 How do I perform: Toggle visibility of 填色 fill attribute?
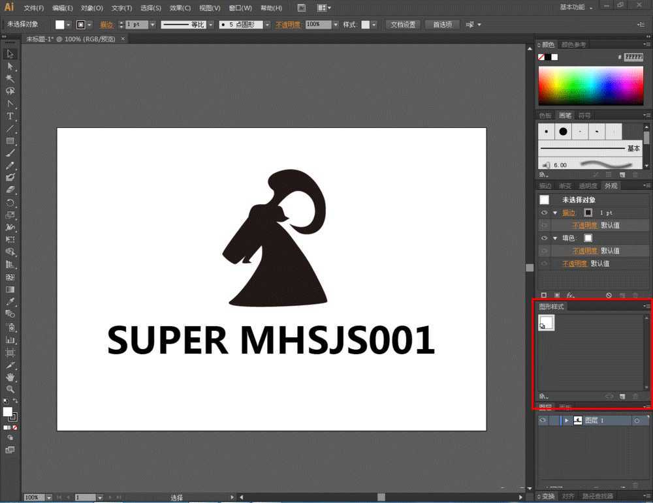[x=543, y=238]
